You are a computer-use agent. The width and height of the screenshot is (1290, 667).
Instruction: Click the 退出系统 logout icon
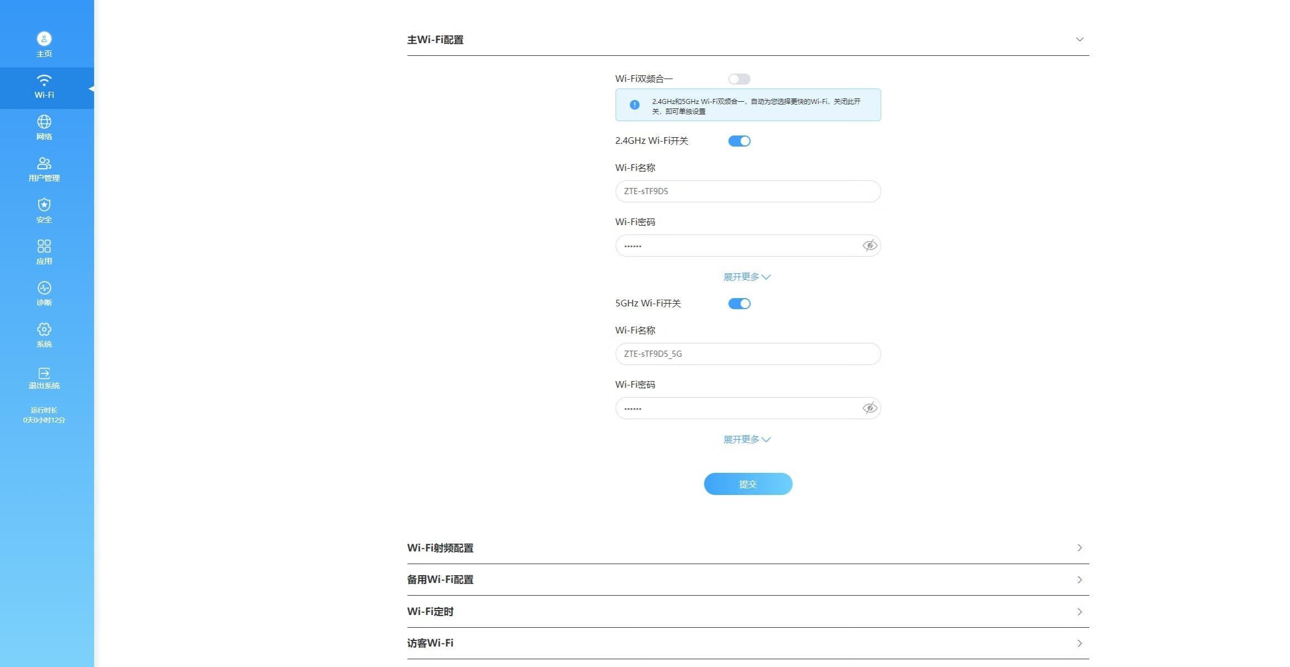[44, 373]
